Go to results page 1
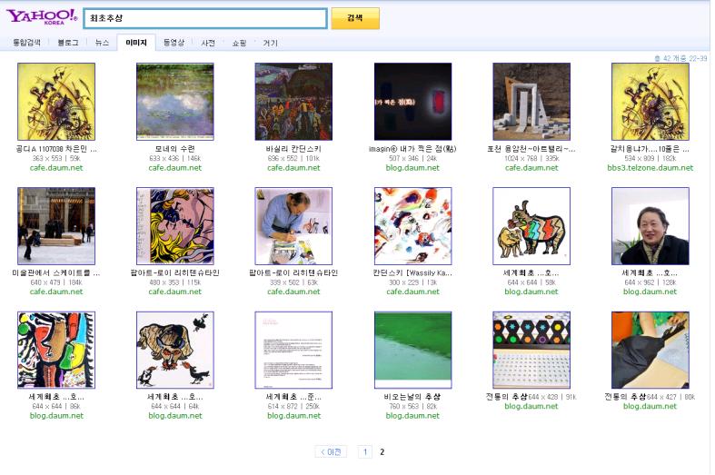715x475 pixels. click(x=365, y=451)
